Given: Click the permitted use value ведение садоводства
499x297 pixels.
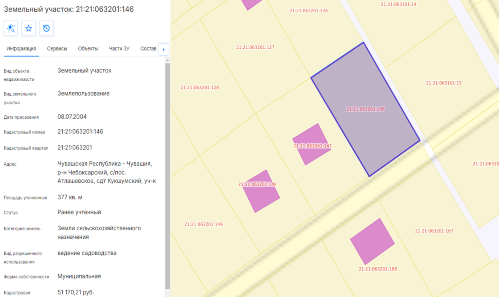Looking at the screenshot, I should pos(87,253).
